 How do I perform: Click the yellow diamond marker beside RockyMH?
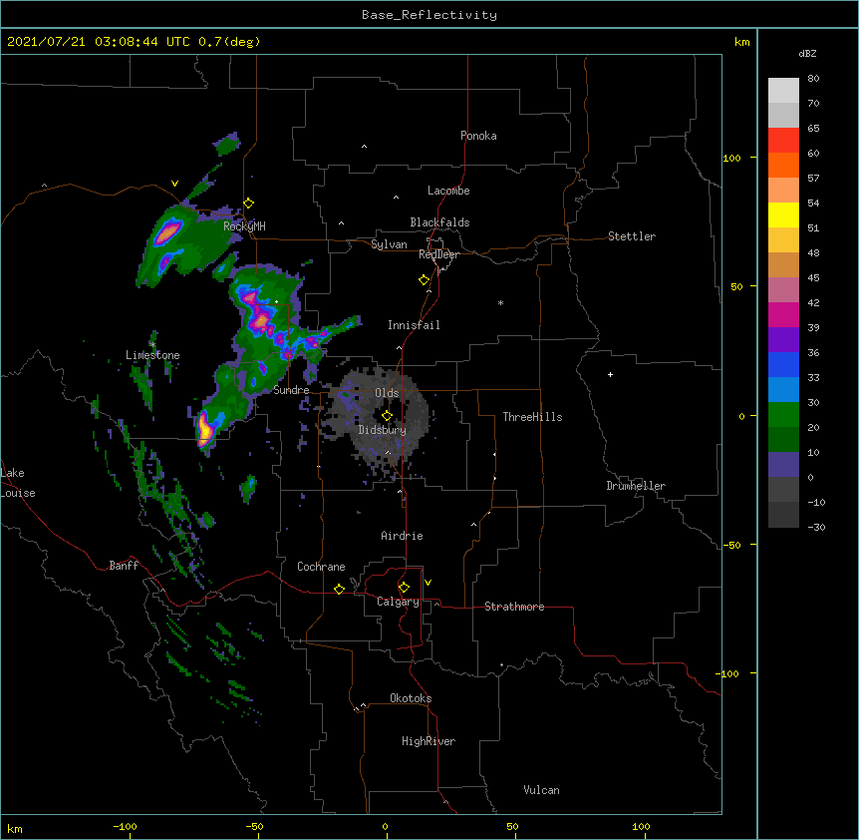coord(249,204)
